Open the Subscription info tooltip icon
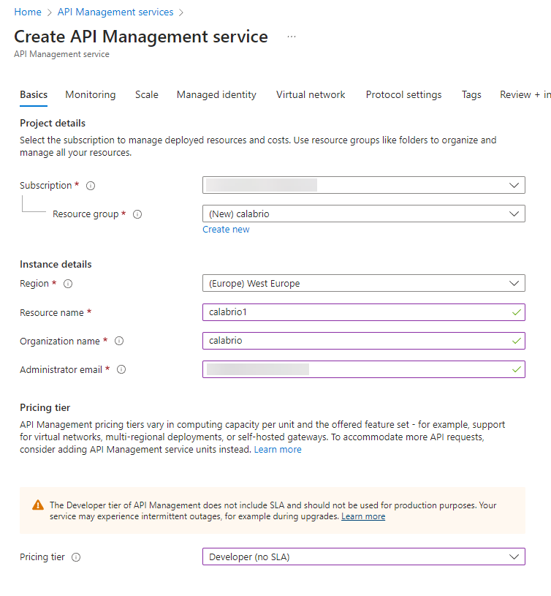This screenshot has height=596, width=551. (x=91, y=186)
